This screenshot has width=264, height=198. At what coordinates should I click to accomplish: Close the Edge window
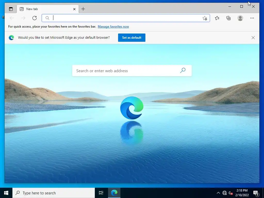pos(253,6)
